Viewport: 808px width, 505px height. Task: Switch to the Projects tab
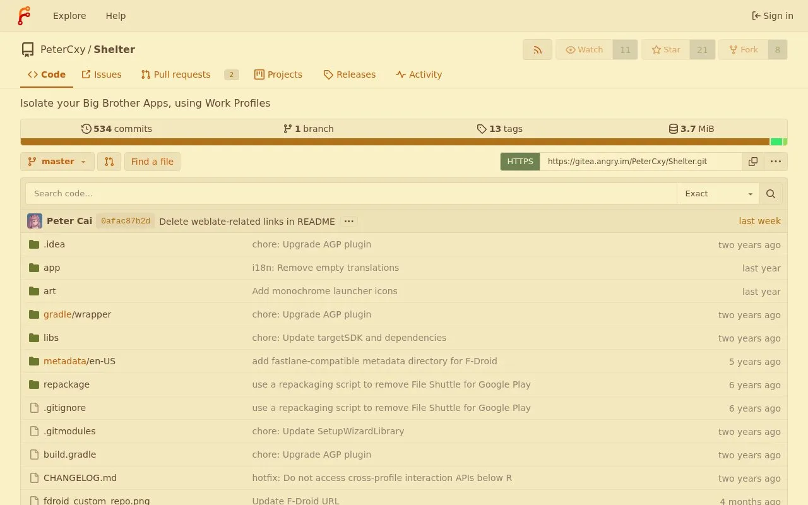coord(278,74)
